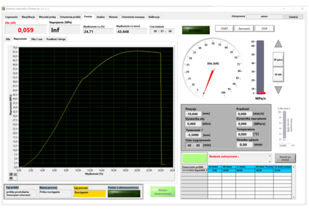Adjust the MPa/s vertical speed slider

260,67
